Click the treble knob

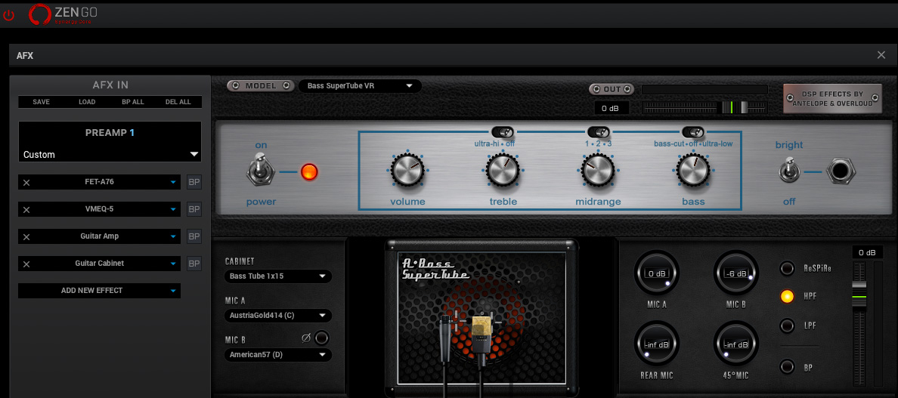(x=503, y=171)
